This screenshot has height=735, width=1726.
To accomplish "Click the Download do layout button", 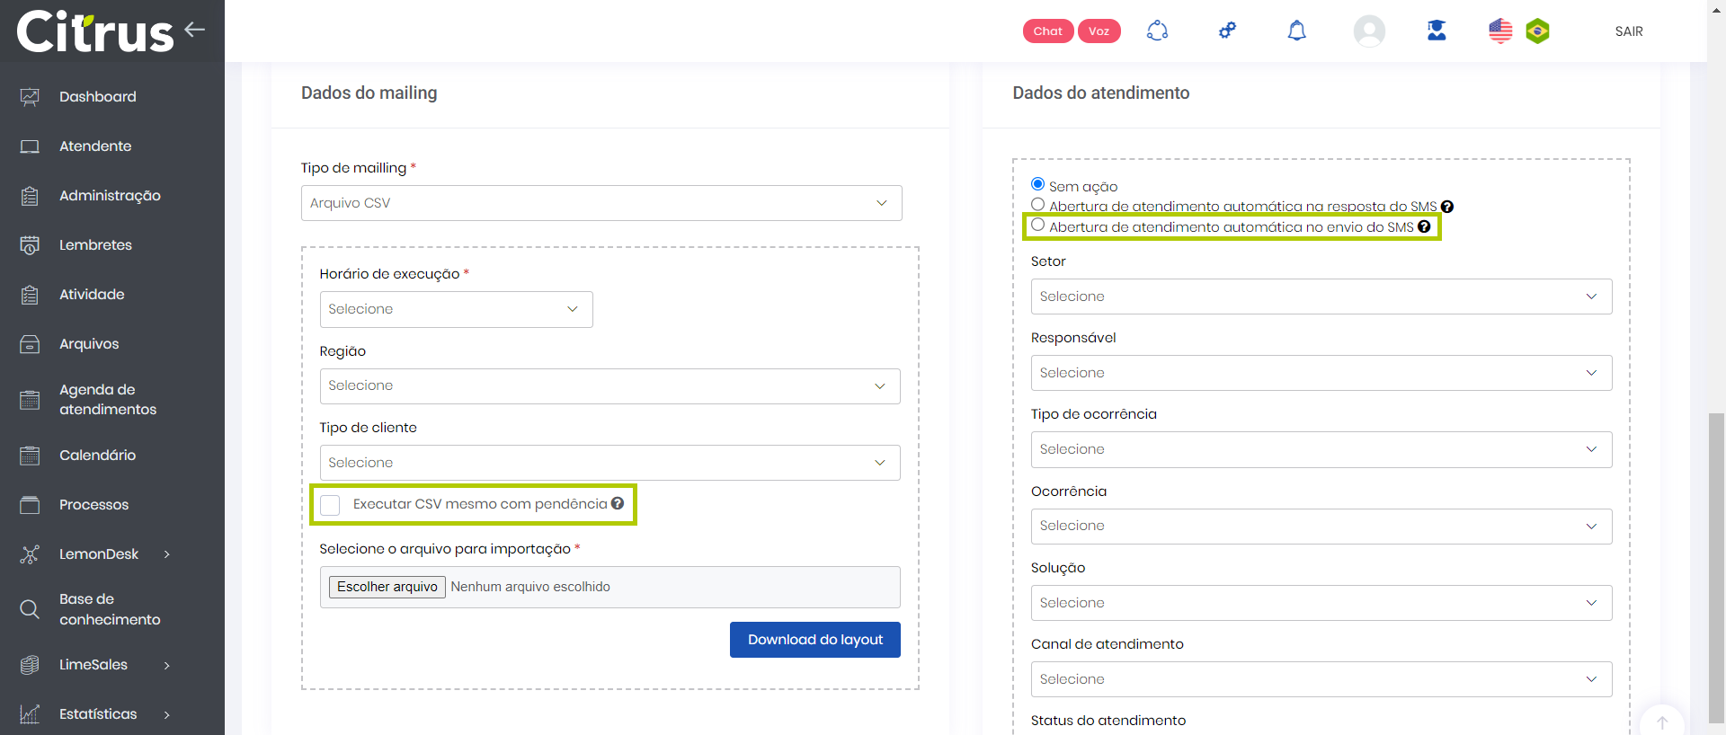I will [814, 640].
